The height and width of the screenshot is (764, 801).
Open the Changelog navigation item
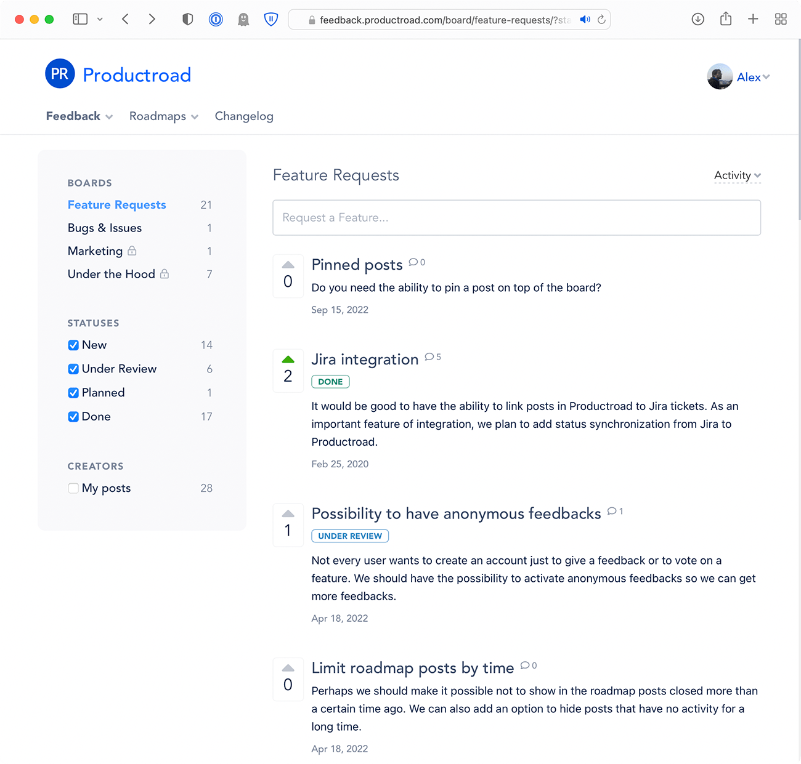click(x=244, y=116)
